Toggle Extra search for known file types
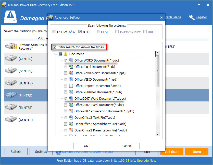Screen dimensions: 213x165 (x=55, y=47)
